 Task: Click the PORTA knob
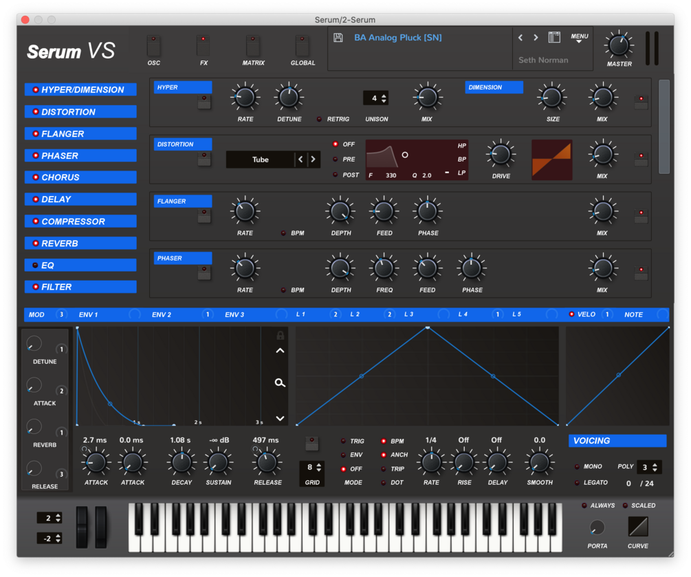click(597, 527)
